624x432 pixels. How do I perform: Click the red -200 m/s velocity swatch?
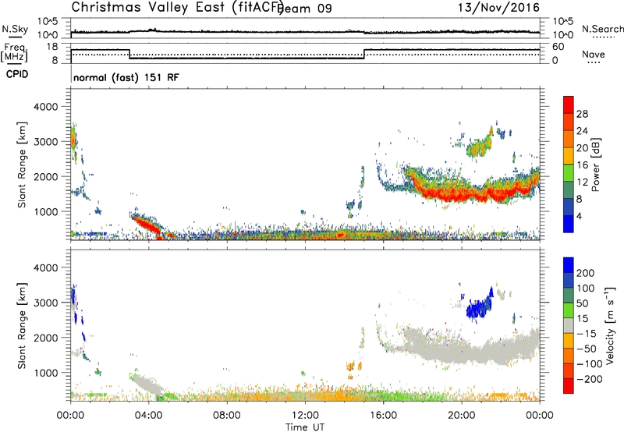click(x=569, y=386)
